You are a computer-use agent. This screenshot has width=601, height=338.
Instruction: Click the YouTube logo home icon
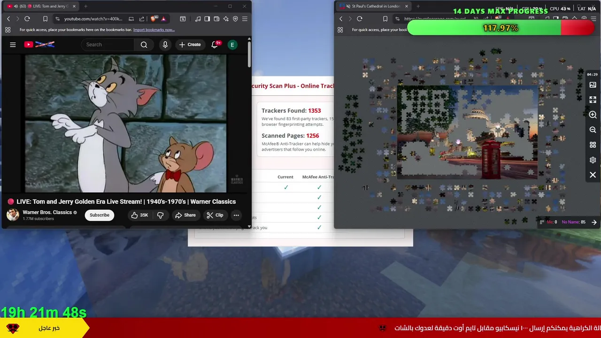(x=39, y=45)
